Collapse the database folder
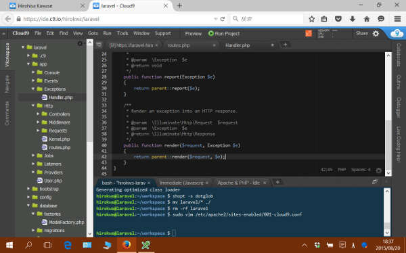406x253 pixels. point(28,206)
